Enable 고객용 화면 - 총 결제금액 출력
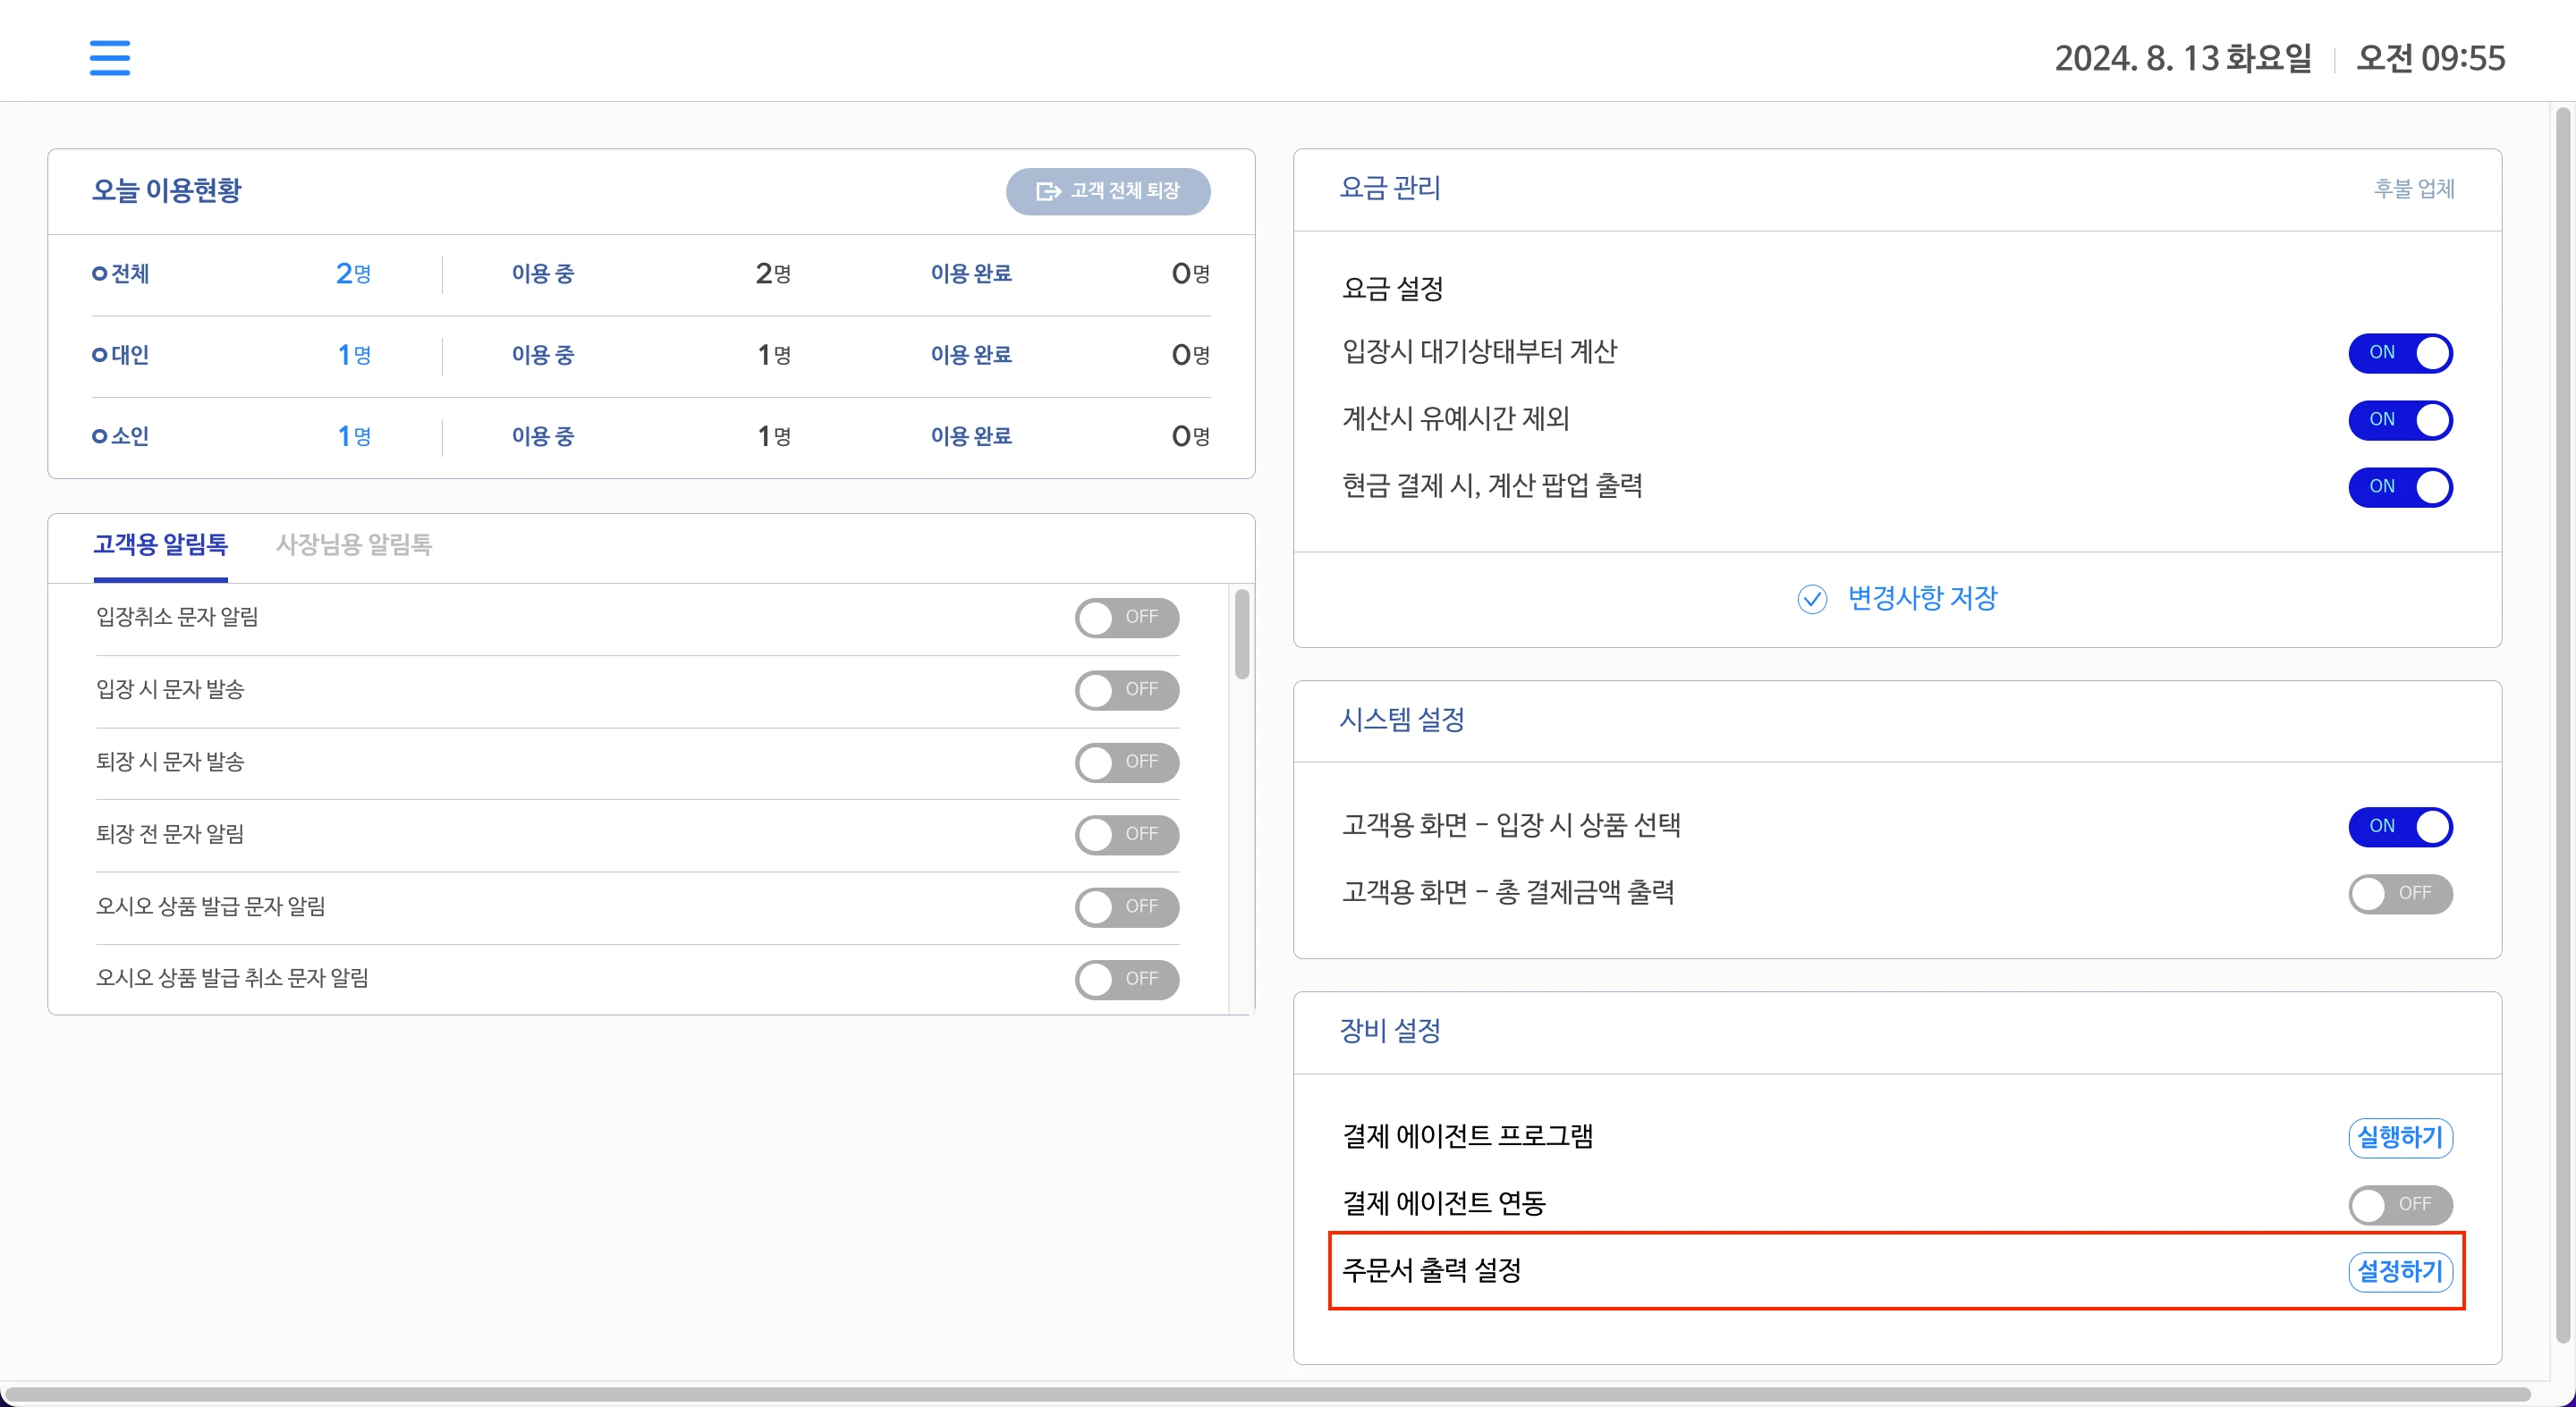Screen dimensions: 2576x1407 tap(2400, 893)
